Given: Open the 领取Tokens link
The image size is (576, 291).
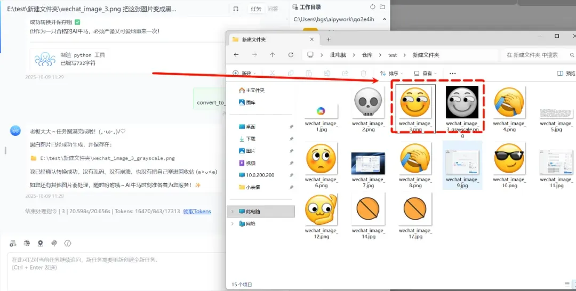Looking at the screenshot, I should (197, 212).
